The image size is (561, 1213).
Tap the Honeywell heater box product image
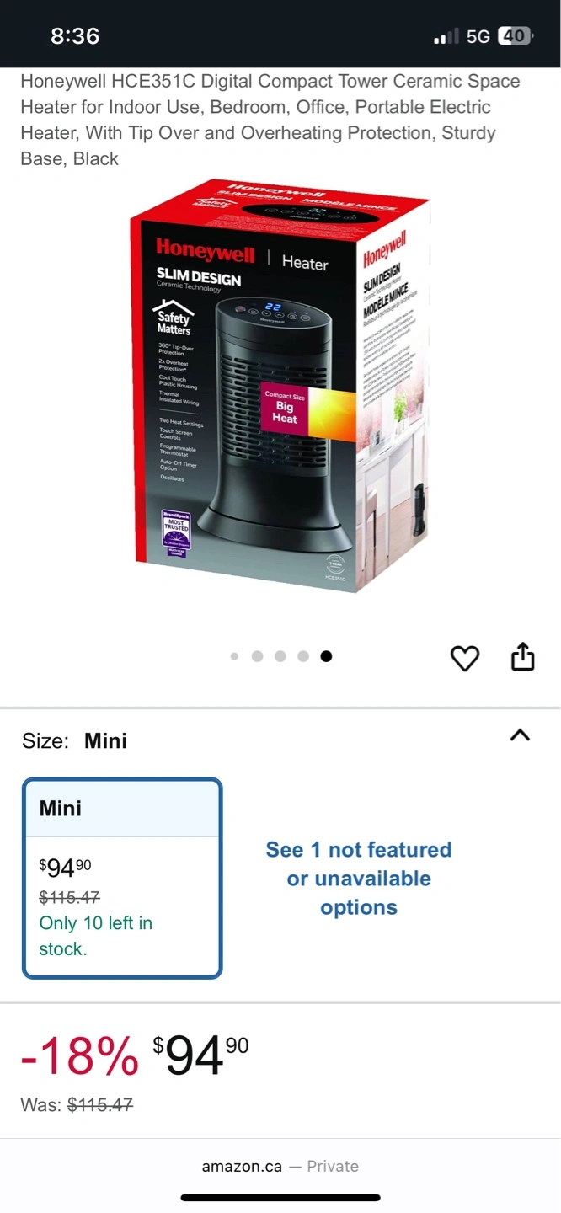click(280, 386)
